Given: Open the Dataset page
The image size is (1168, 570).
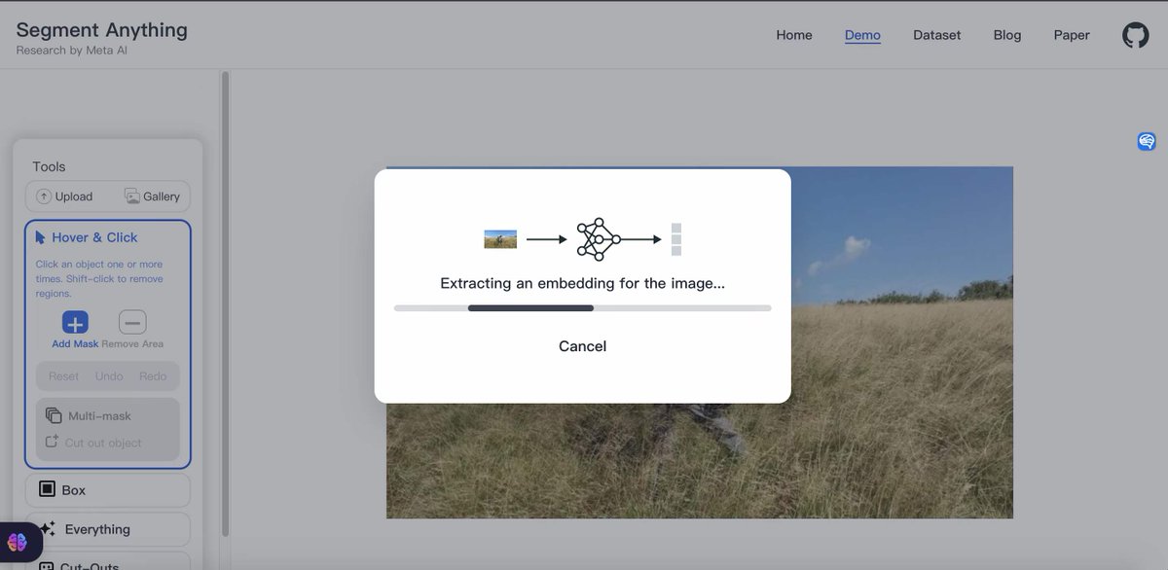Looking at the screenshot, I should pyautogui.click(x=937, y=35).
